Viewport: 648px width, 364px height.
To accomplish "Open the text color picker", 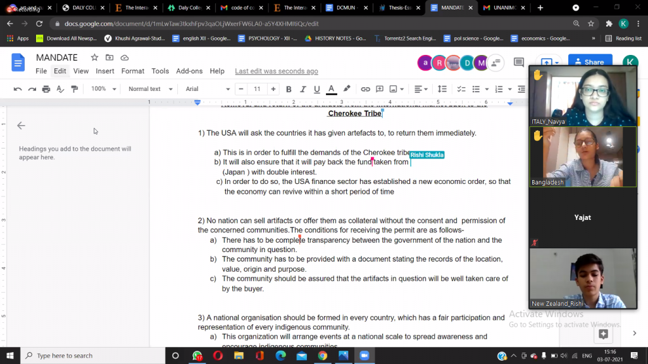I will [x=331, y=88].
